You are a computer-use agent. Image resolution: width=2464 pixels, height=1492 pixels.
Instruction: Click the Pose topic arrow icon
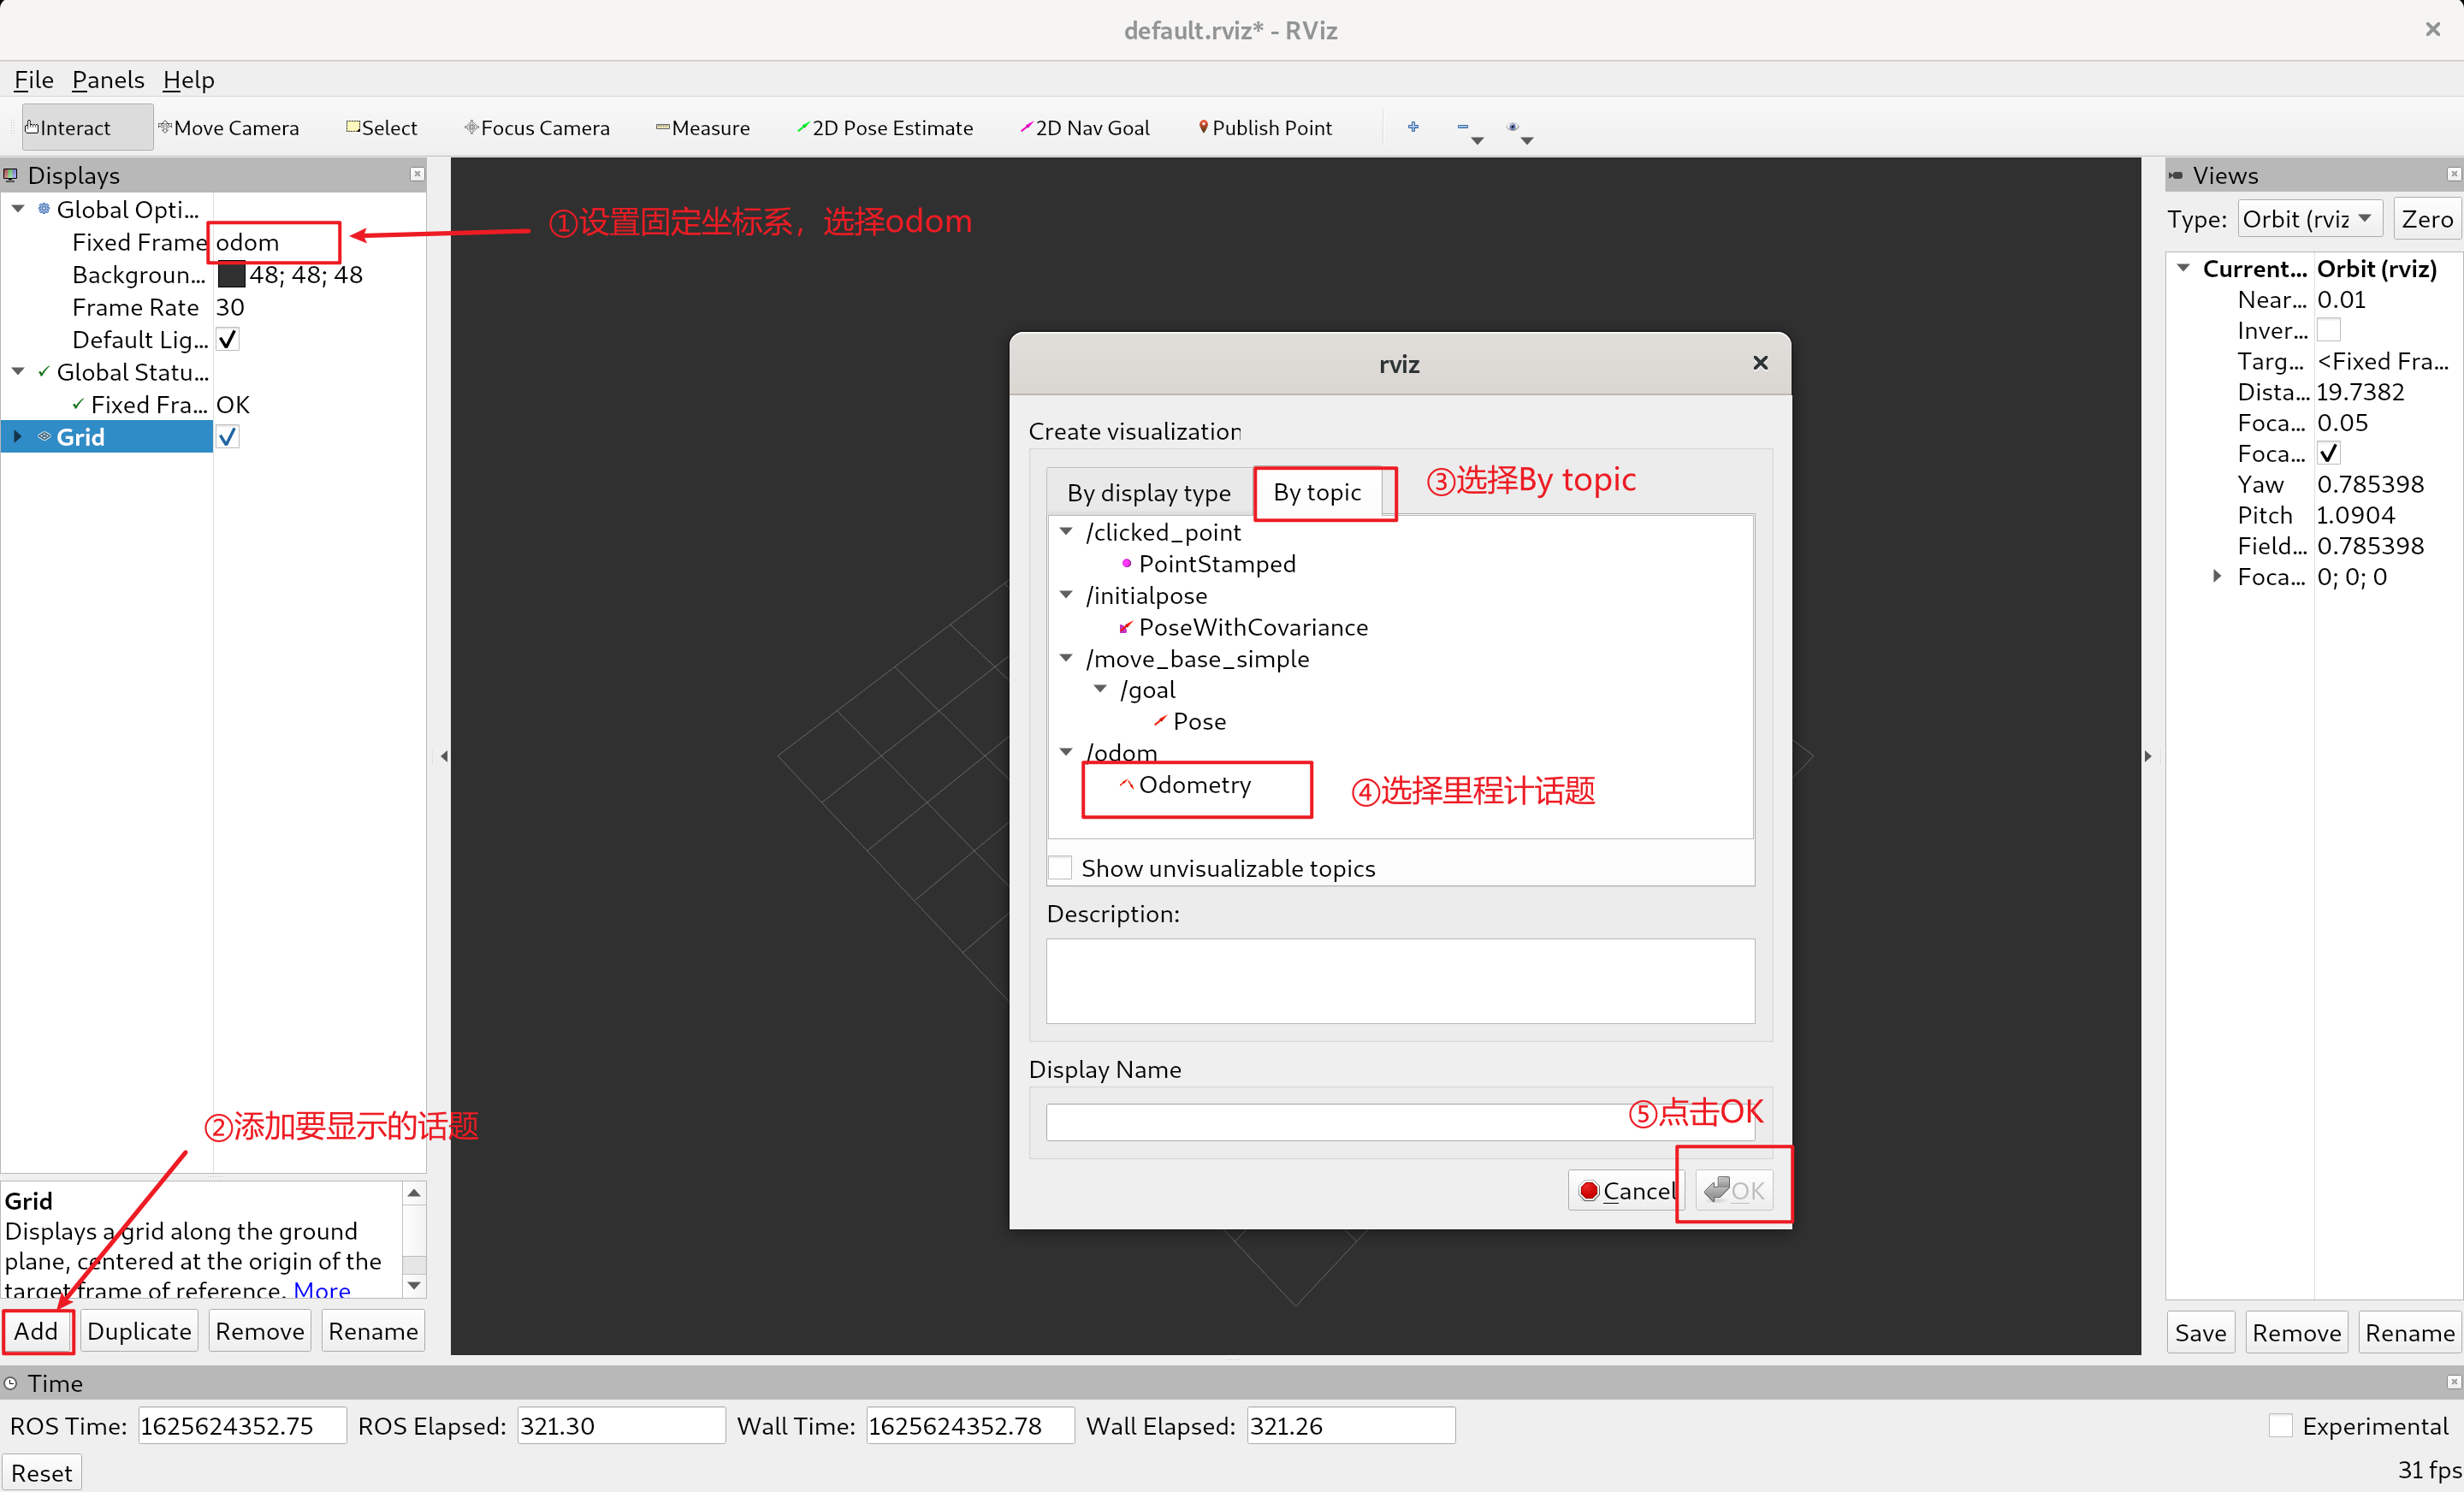[x=1160, y=720]
